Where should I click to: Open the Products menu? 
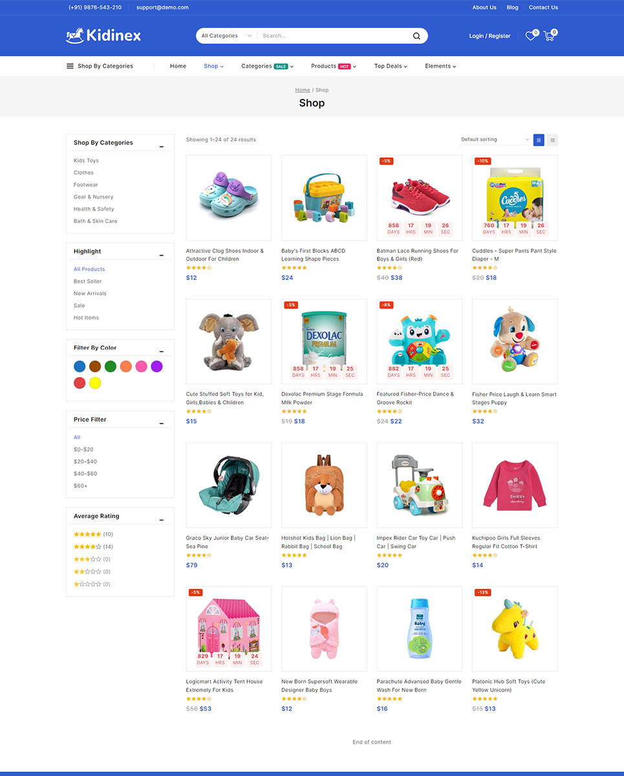click(334, 66)
